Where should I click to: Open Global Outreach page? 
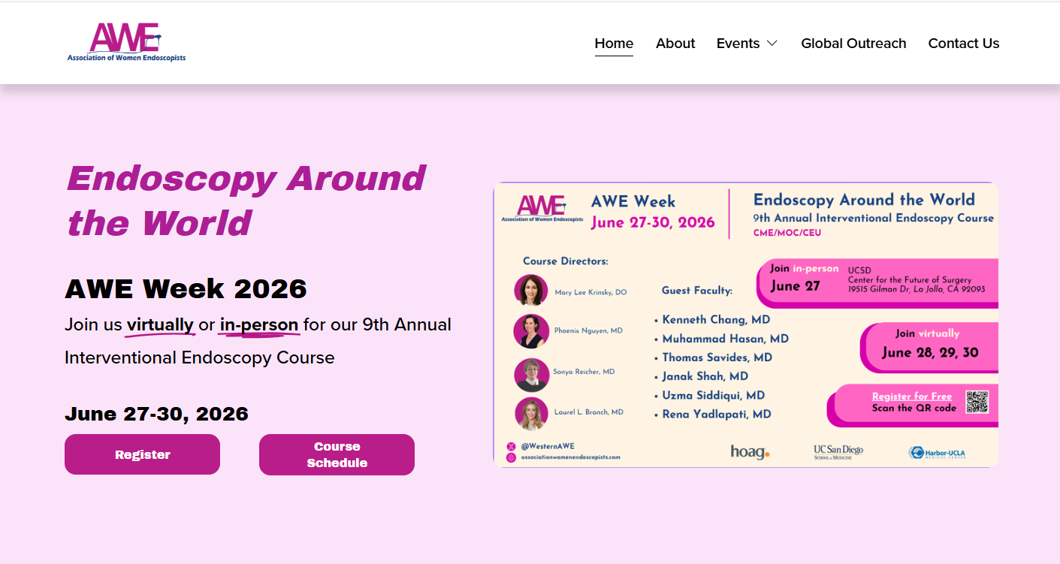(x=853, y=44)
